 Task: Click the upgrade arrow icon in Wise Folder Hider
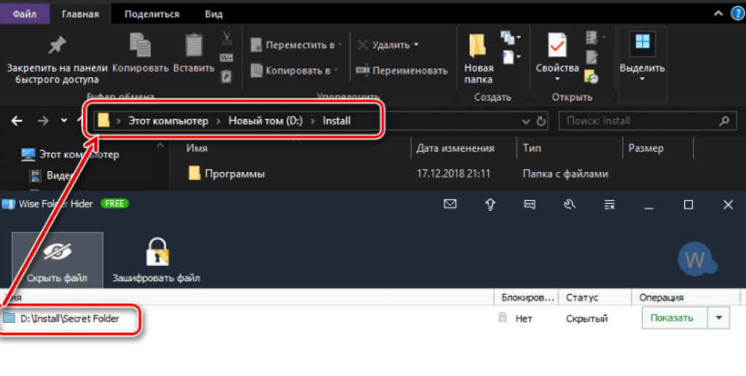pyautogui.click(x=490, y=204)
